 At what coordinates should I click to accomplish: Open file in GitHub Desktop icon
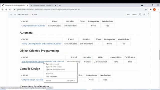140,14
